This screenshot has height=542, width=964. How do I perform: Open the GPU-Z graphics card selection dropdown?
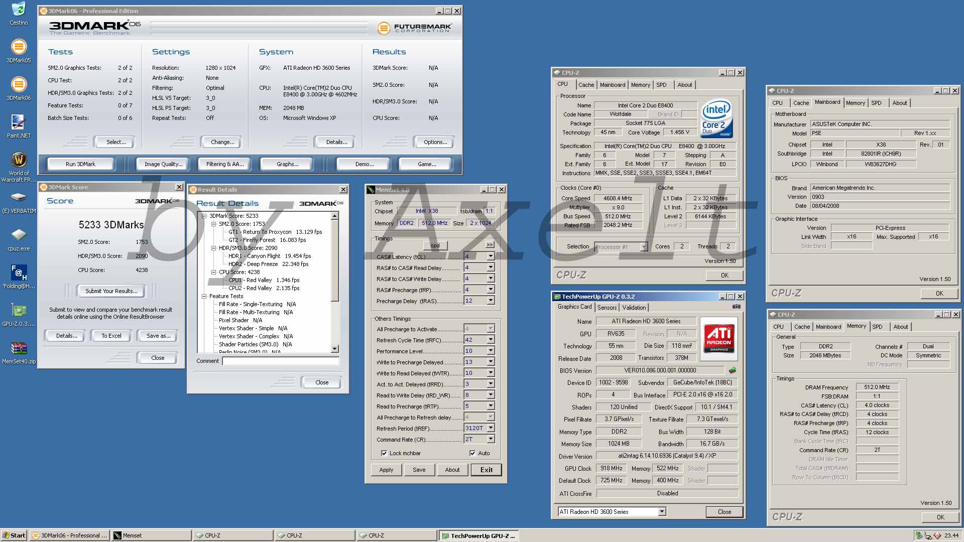click(x=662, y=511)
